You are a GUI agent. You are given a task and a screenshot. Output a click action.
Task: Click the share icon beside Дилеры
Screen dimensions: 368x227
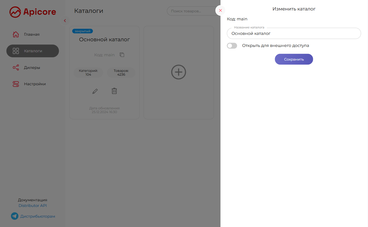tap(16, 68)
